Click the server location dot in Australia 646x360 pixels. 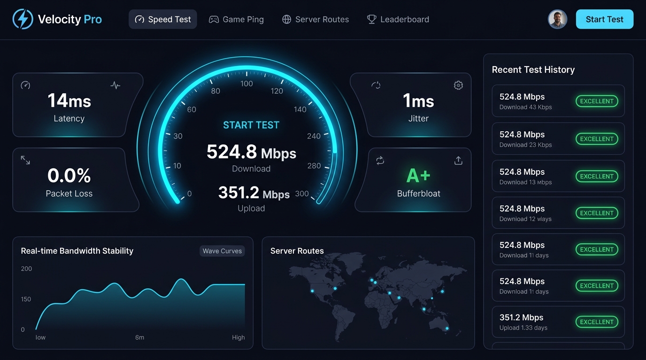tap(447, 328)
